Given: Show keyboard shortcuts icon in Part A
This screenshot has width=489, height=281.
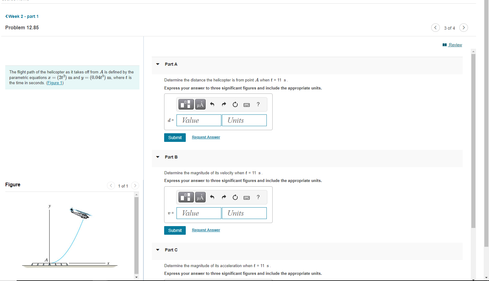Looking at the screenshot, I should pos(247,105).
